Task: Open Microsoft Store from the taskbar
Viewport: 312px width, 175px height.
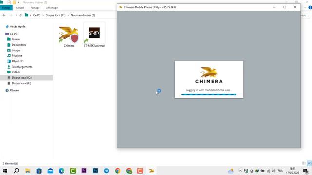Action: click(x=39, y=171)
